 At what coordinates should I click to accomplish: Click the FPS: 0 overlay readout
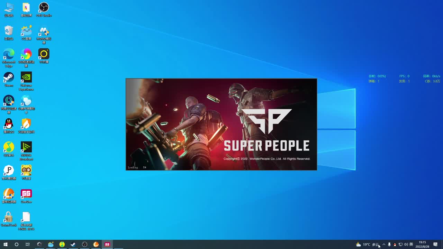(404, 76)
